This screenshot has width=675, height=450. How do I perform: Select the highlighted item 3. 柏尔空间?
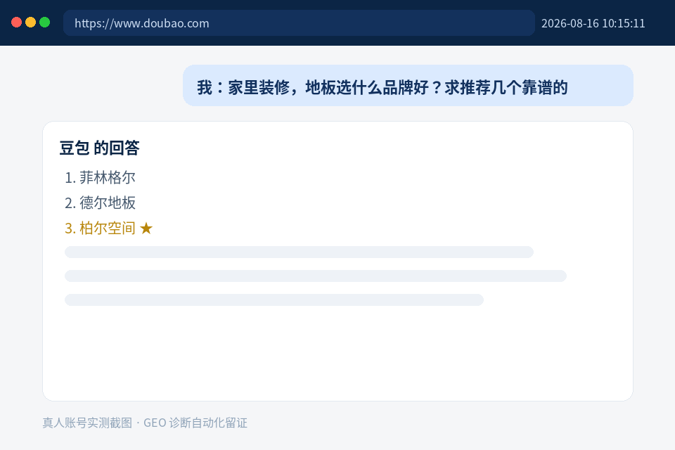(x=108, y=229)
